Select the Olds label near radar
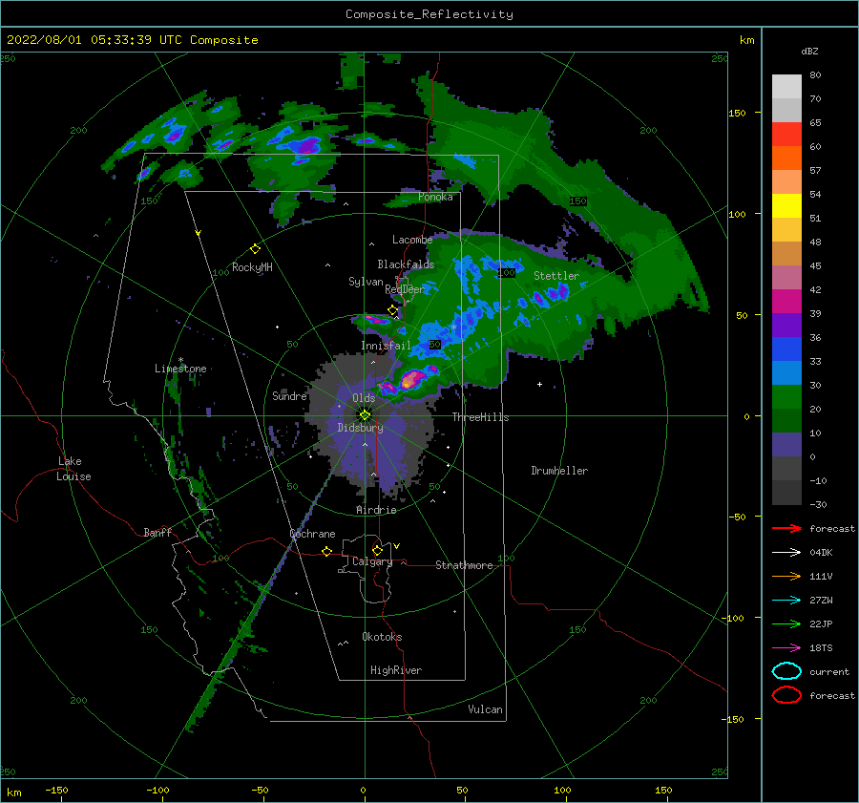Screen dimensions: 859x803 pyautogui.click(x=364, y=398)
